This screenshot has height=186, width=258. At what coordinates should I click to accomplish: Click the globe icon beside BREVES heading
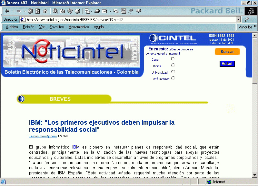(21, 99)
